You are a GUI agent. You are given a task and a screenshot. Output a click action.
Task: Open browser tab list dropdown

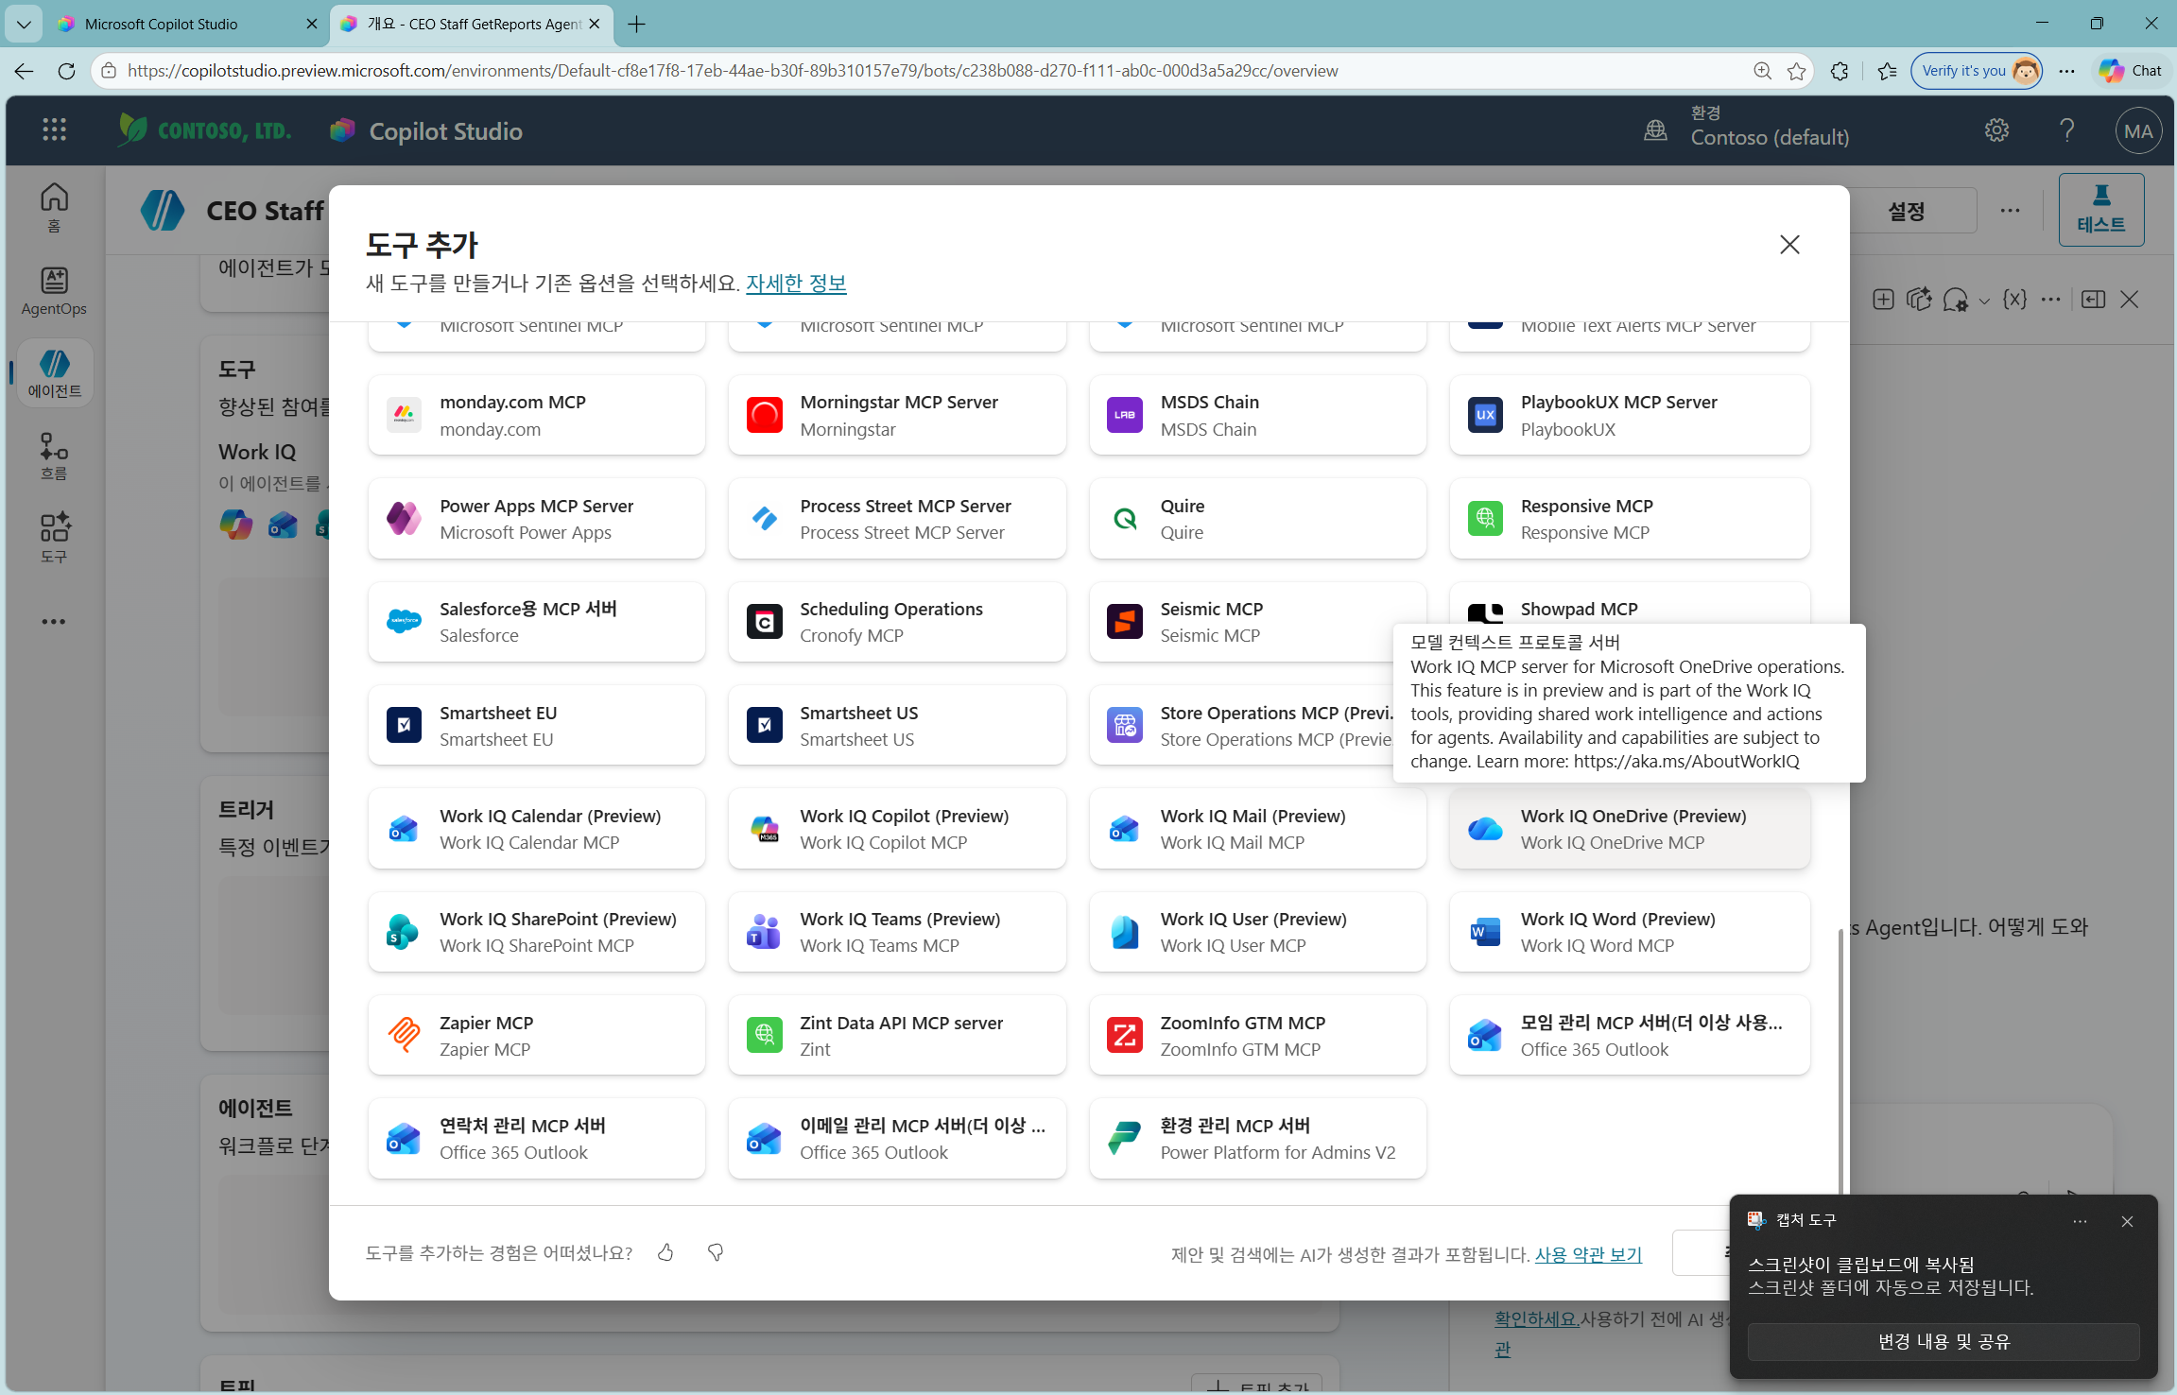pos(24,25)
